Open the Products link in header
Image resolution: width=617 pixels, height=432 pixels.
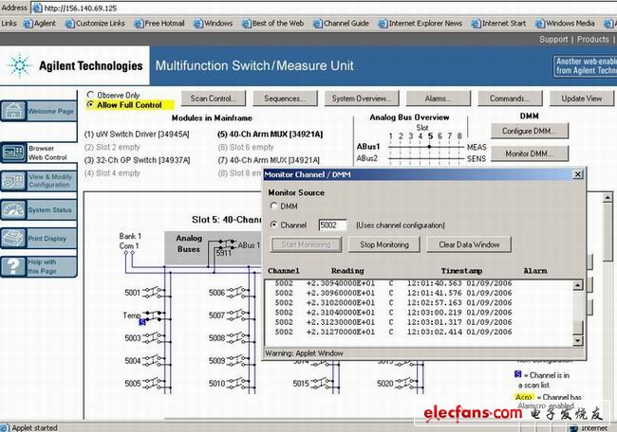pos(593,39)
